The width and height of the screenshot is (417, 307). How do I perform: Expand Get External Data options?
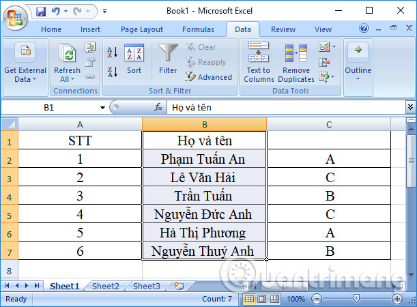coord(25,63)
